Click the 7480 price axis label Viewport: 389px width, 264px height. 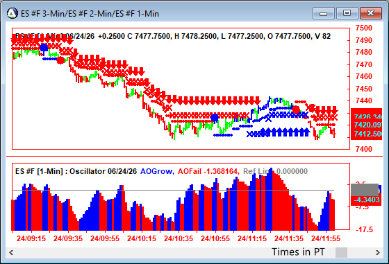tap(364, 52)
